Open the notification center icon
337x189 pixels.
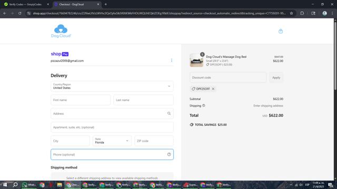tap(331, 185)
